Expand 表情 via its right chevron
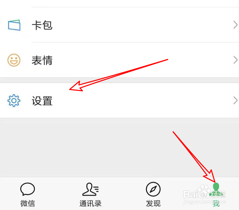Screen dimensions: 239x210 tap(235, 60)
